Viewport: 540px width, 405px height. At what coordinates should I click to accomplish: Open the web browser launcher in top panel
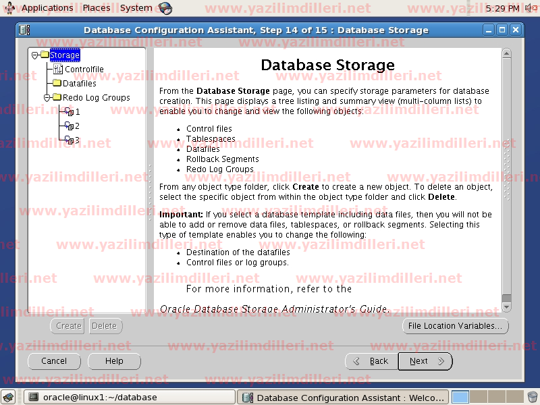pyautogui.click(x=165, y=8)
